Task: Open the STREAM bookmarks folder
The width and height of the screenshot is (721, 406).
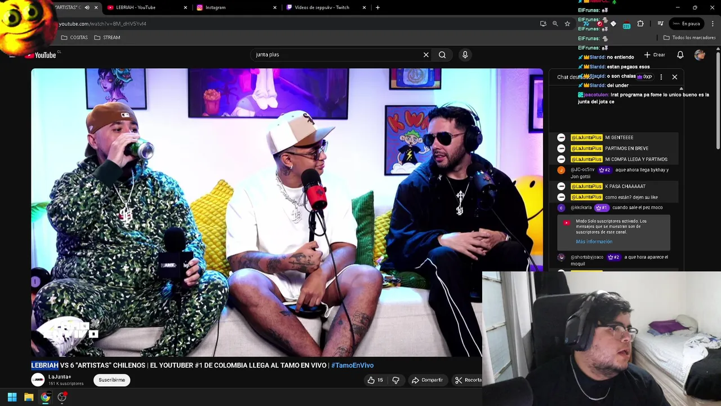Action: pos(107,37)
